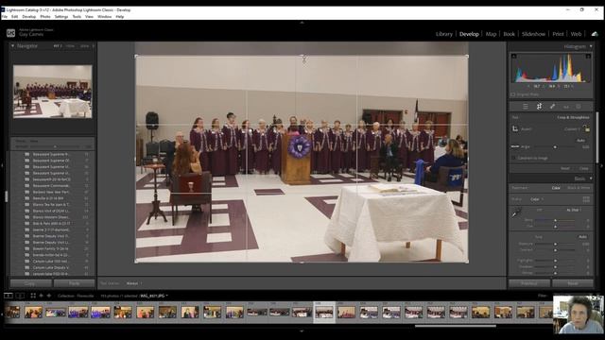Click the top-left crop corner handle

point(136,57)
